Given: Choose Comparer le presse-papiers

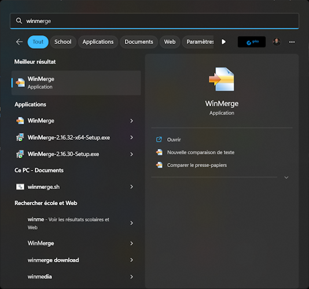Looking at the screenshot, I should 197,165.
